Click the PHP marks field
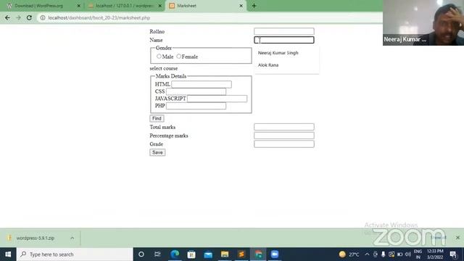Screen dimensions: 464x261 196,106
